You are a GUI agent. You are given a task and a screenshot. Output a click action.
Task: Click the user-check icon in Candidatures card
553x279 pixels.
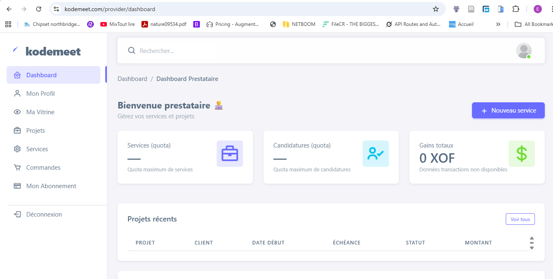coord(375,154)
